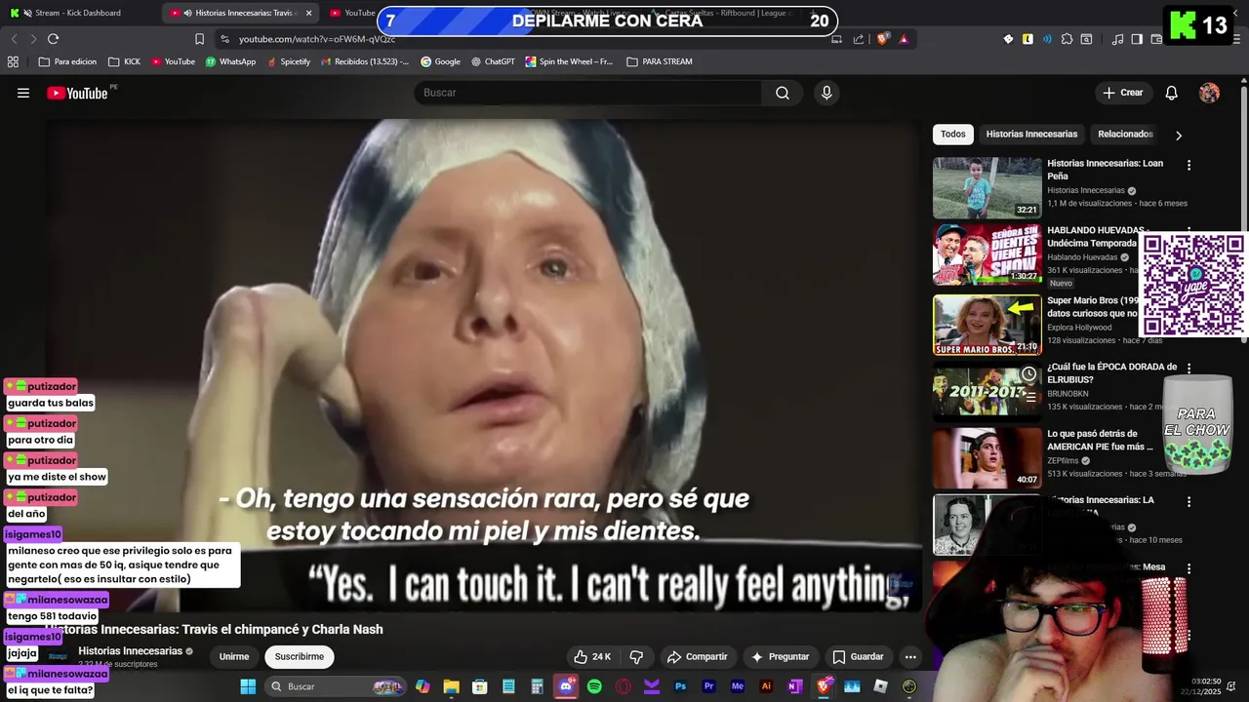Click the Preguntar button

tap(780, 657)
